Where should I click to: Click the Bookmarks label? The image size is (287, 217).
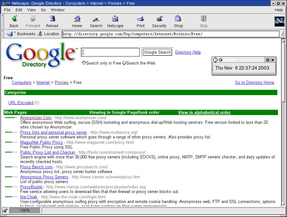click(26, 34)
